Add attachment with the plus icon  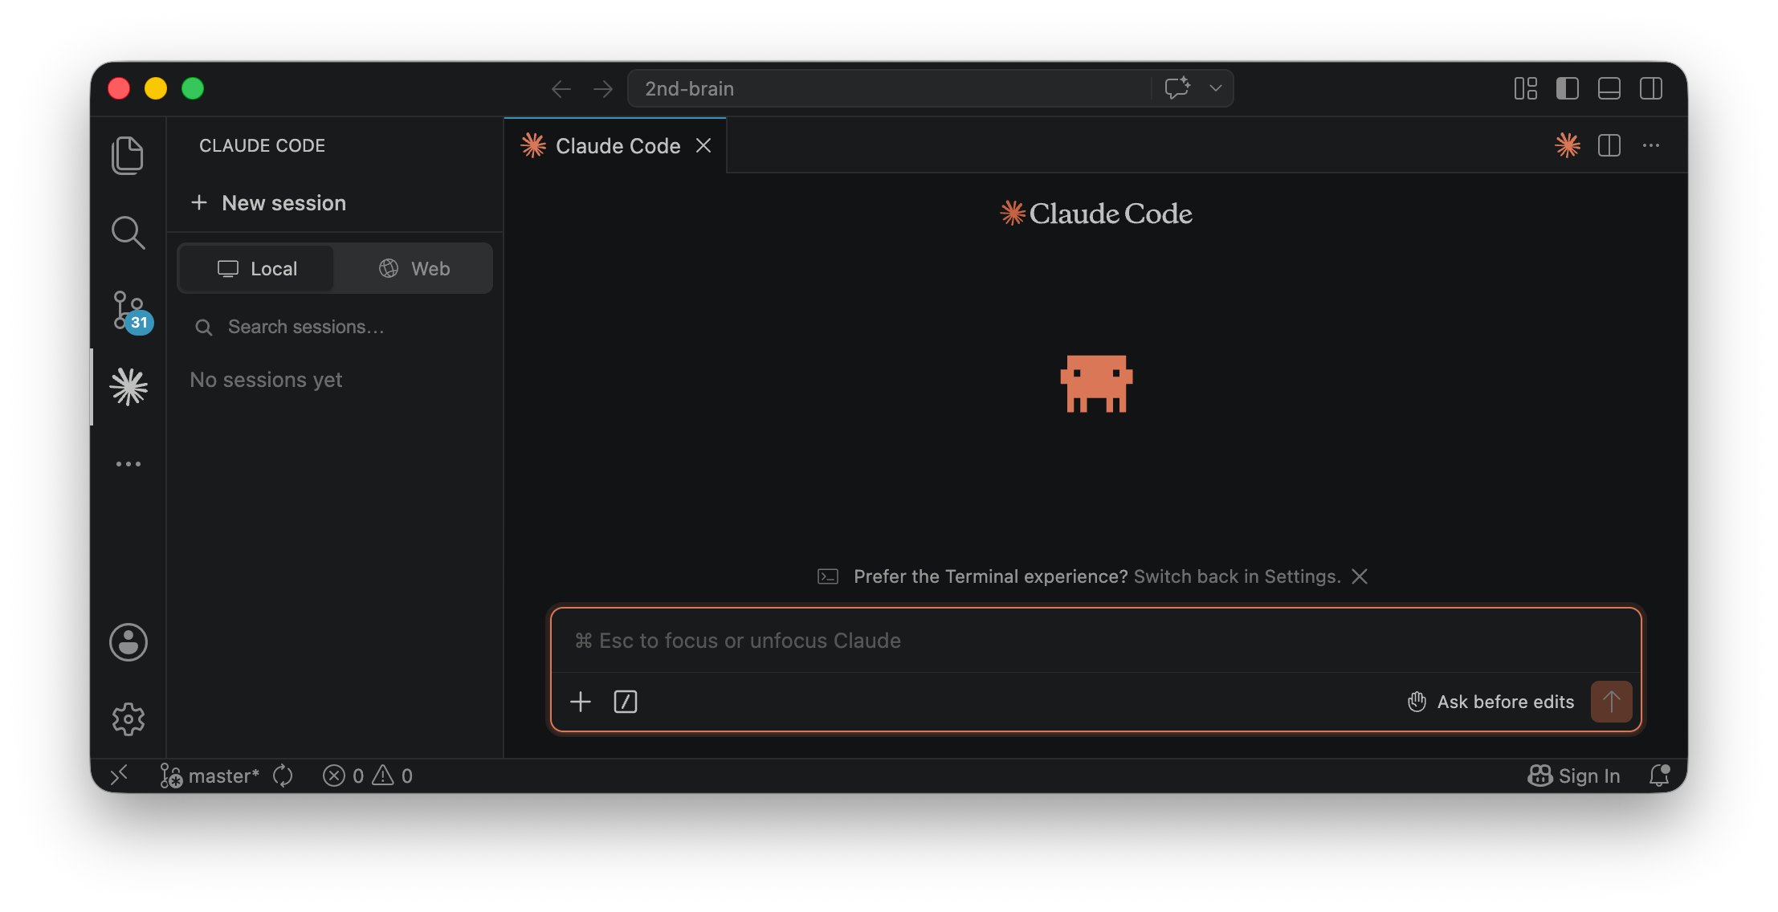581,702
